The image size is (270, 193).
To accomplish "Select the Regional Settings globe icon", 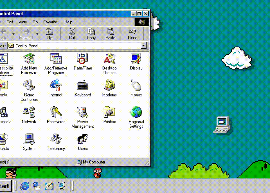I will tap(136, 113).
